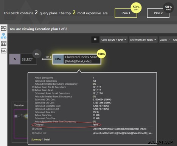Click the 100% cost badge on Index Scan
Screen dimensions: 177x146
pos(101,54)
